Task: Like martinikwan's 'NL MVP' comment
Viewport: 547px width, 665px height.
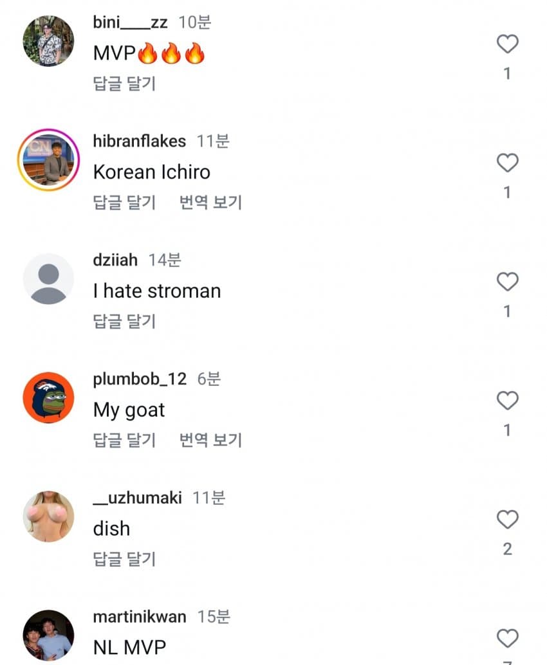Action: pyautogui.click(x=507, y=638)
